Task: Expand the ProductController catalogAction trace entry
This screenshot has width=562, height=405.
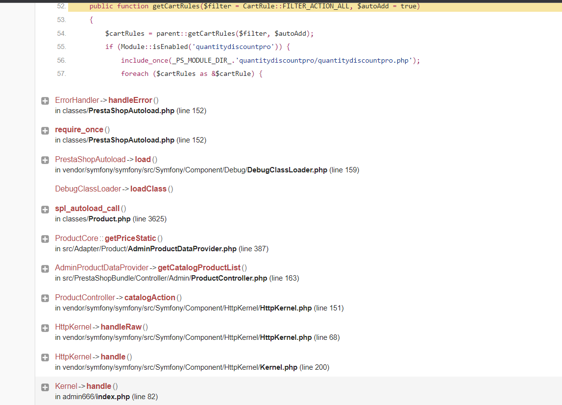Action: click(45, 298)
